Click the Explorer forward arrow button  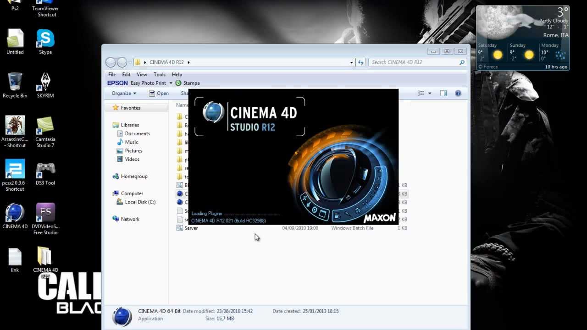coord(122,62)
